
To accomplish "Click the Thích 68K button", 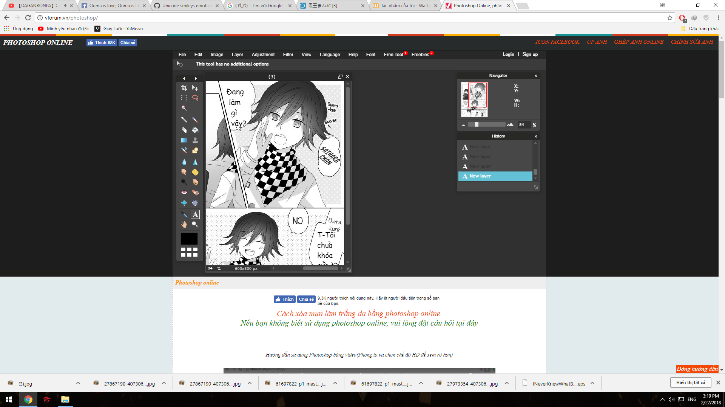I will point(102,43).
